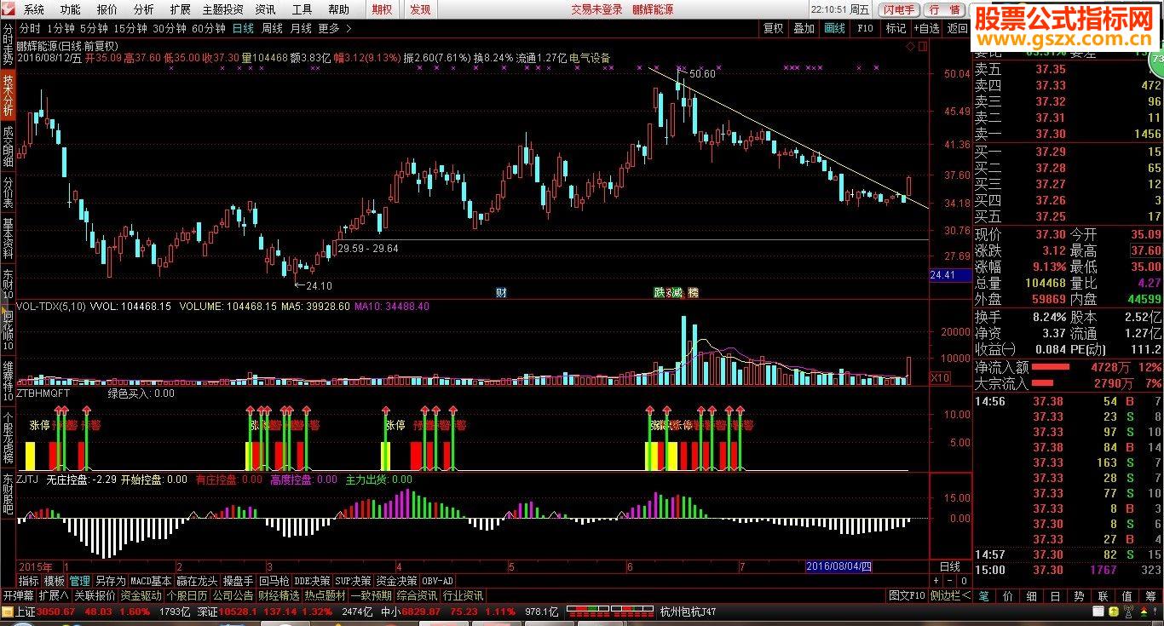Open the 行情 quotes tab at top right
Screen dimensions: 1164x626
pyautogui.click(x=943, y=9)
